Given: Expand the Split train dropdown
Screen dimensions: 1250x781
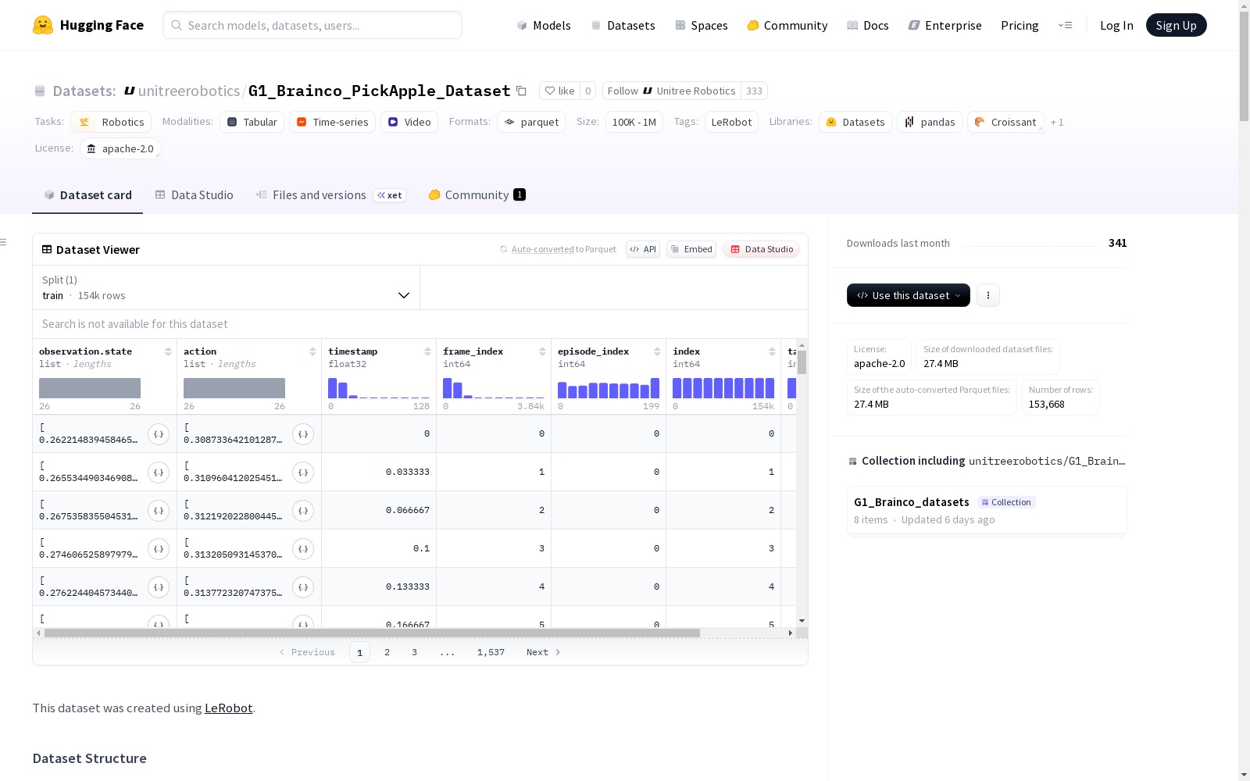Looking at the screenshot, I should [x=227, y=287].
